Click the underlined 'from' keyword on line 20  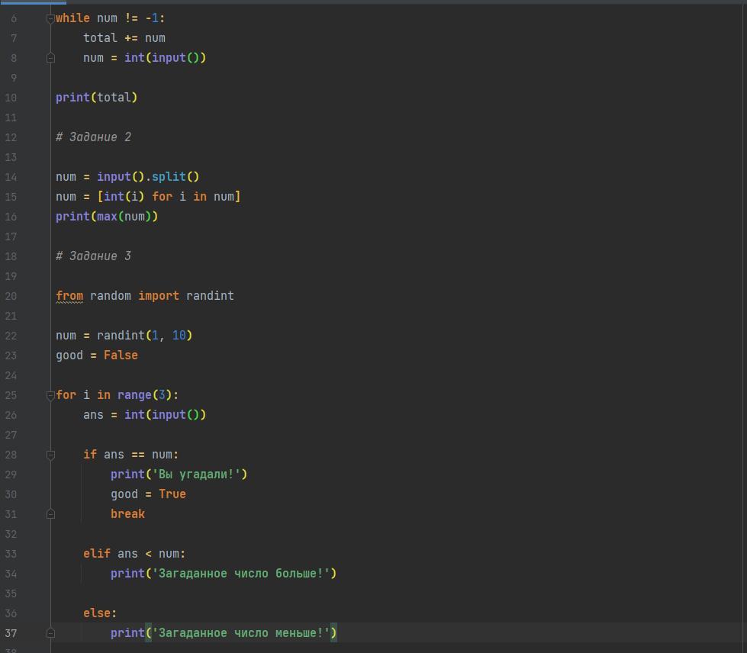pyautogui.click(x=69, y=296)
